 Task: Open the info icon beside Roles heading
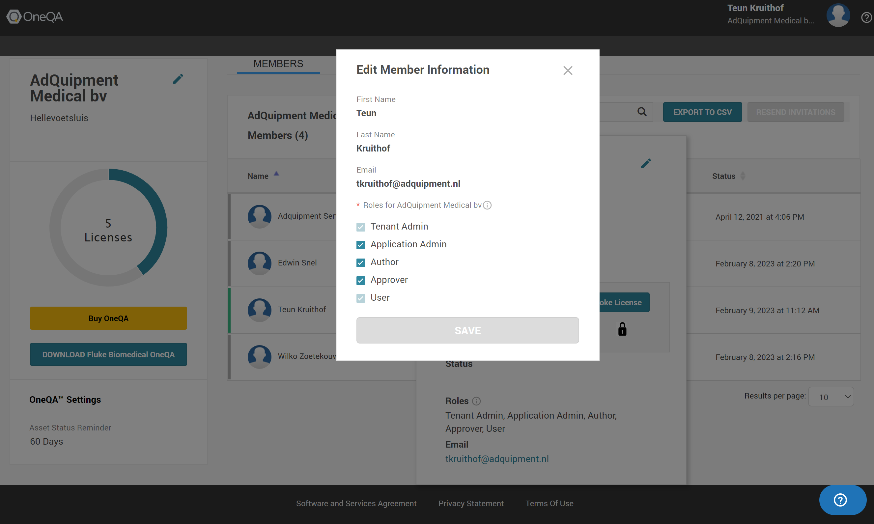pyautogui.click(x=476, y=401)
